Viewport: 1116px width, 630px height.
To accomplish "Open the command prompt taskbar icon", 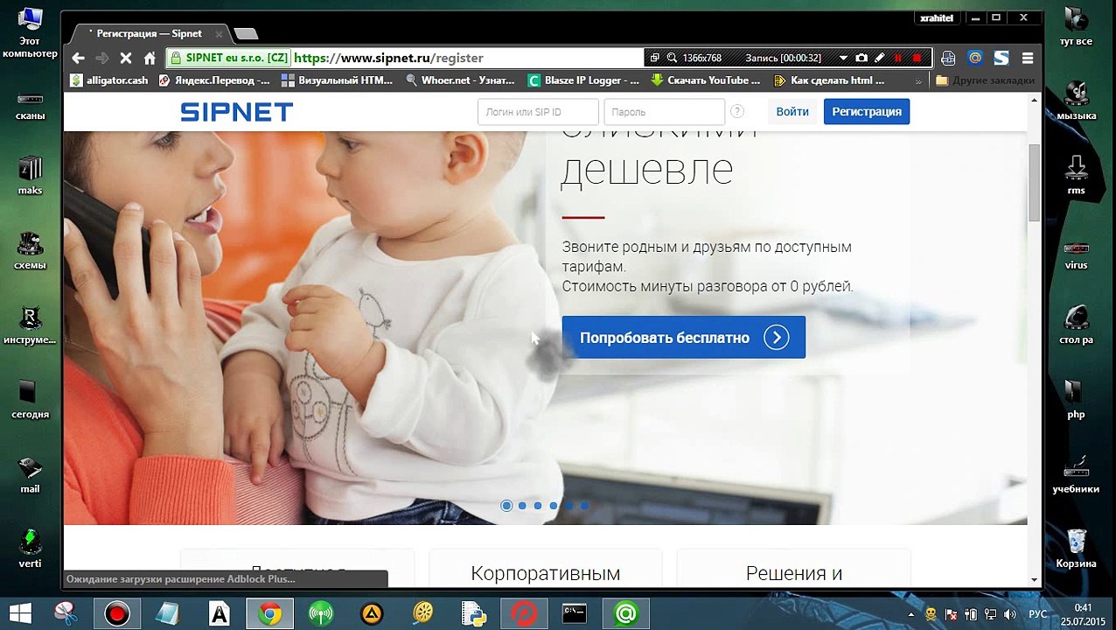I will [x=575, y=613].
